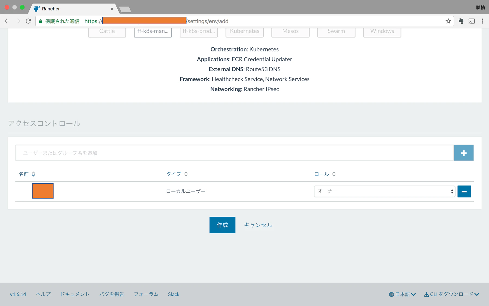Click the browser back arrow
The image size is (489, 306).
[x=7, y=21]
